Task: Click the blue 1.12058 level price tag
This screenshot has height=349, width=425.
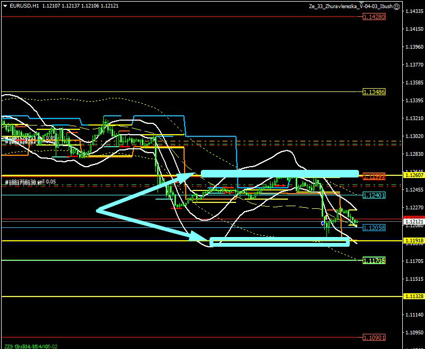Action: [x=374, y=228]
